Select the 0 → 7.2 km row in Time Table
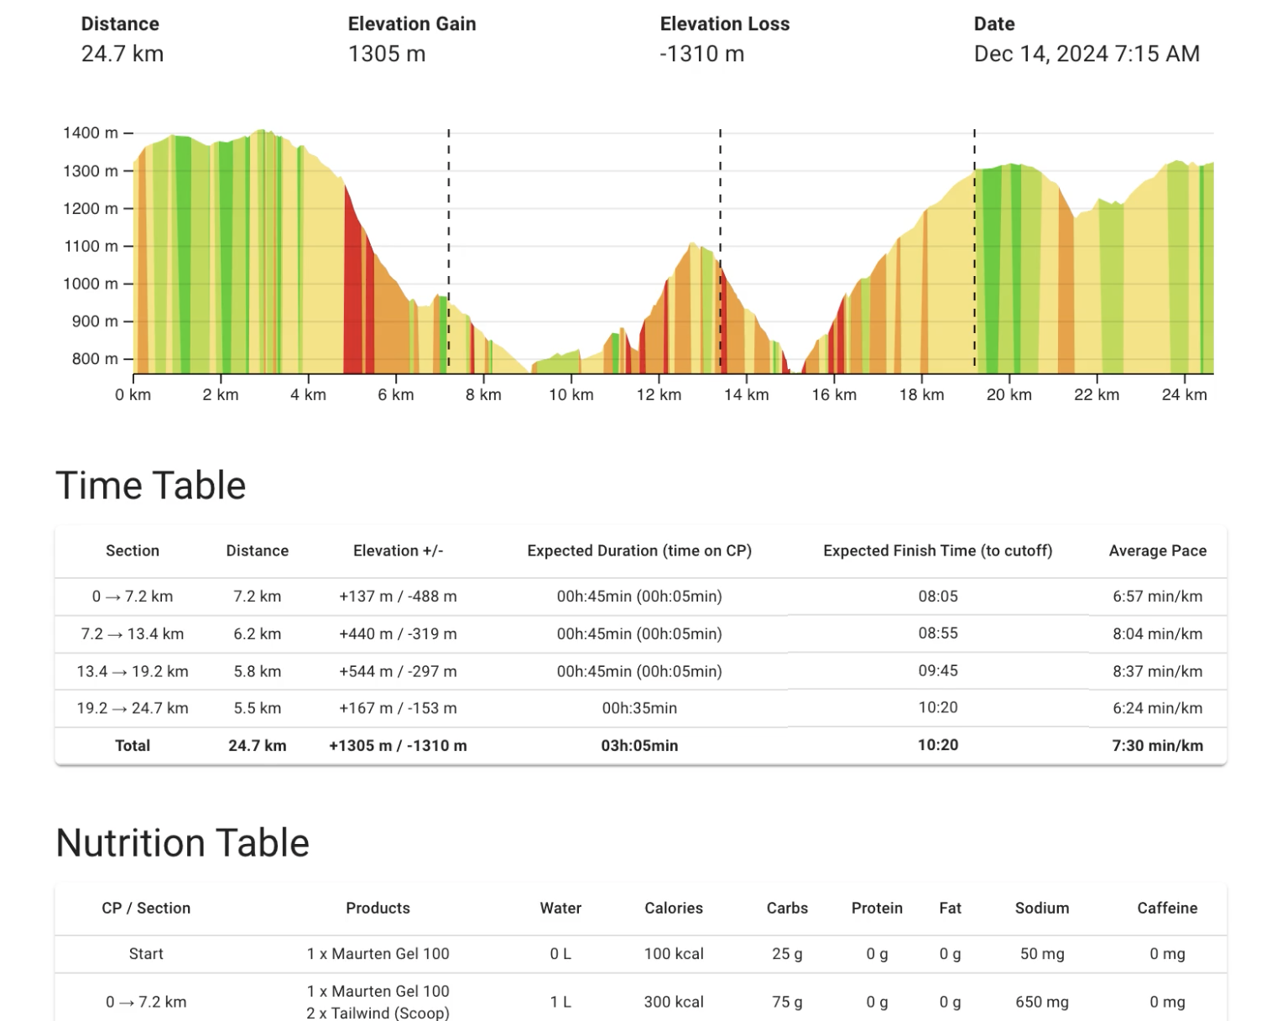This screenshot has width=1277, height=1021. click(x=133, y=596)
